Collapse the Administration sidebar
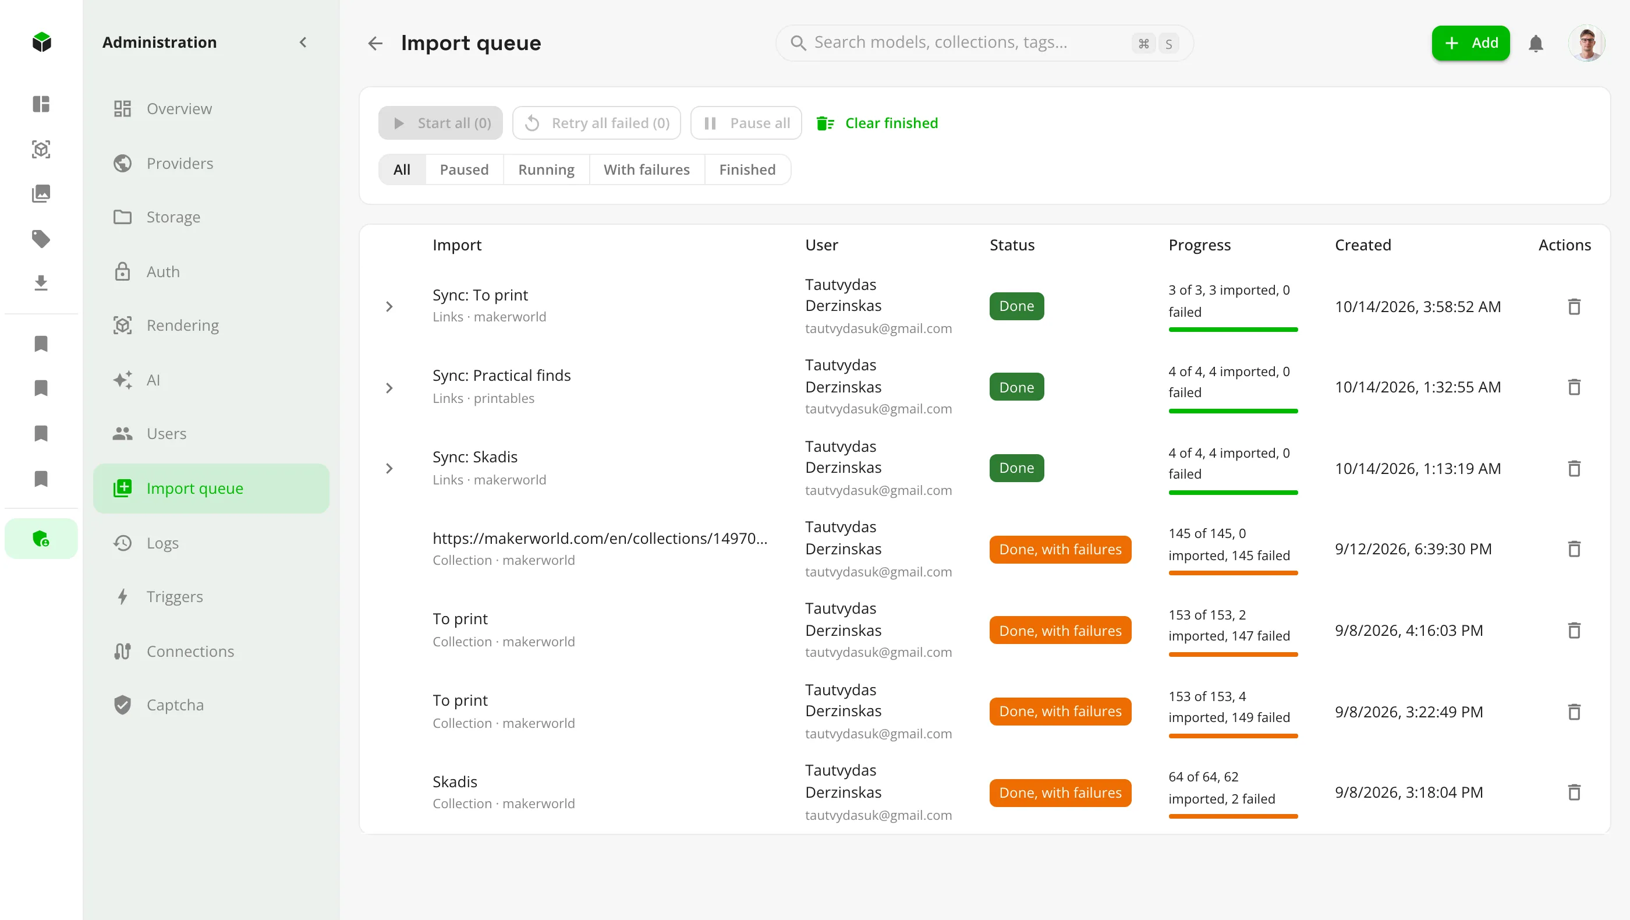 point(303,43)
